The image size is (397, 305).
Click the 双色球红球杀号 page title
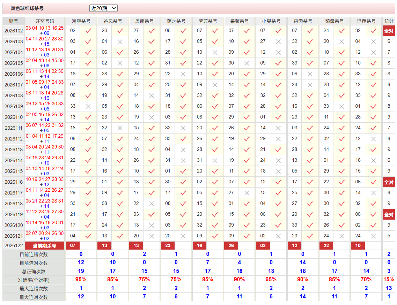[x=27, y=8]
